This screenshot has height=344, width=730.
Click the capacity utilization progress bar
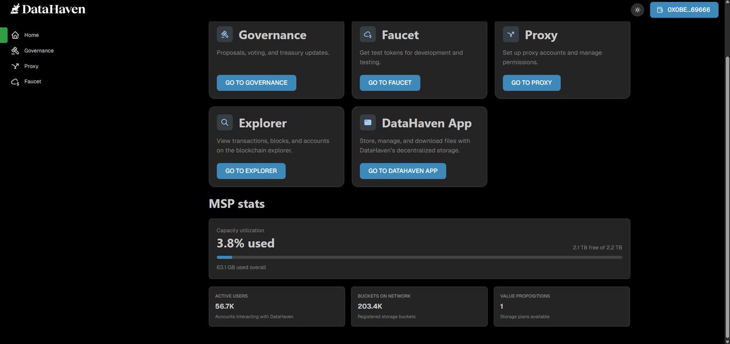click(419, 257)
